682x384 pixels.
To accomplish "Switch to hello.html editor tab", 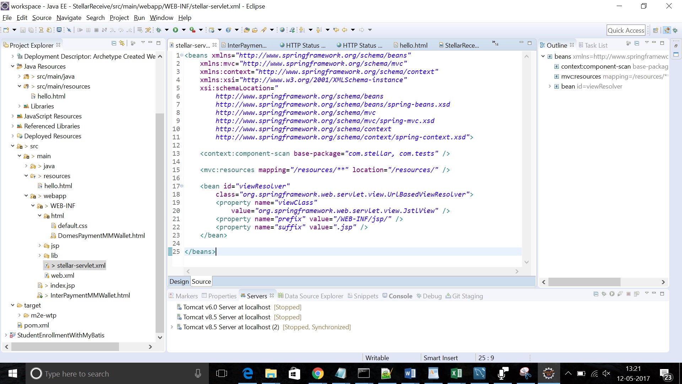I will pyautogui.click(x=413, y=46).
